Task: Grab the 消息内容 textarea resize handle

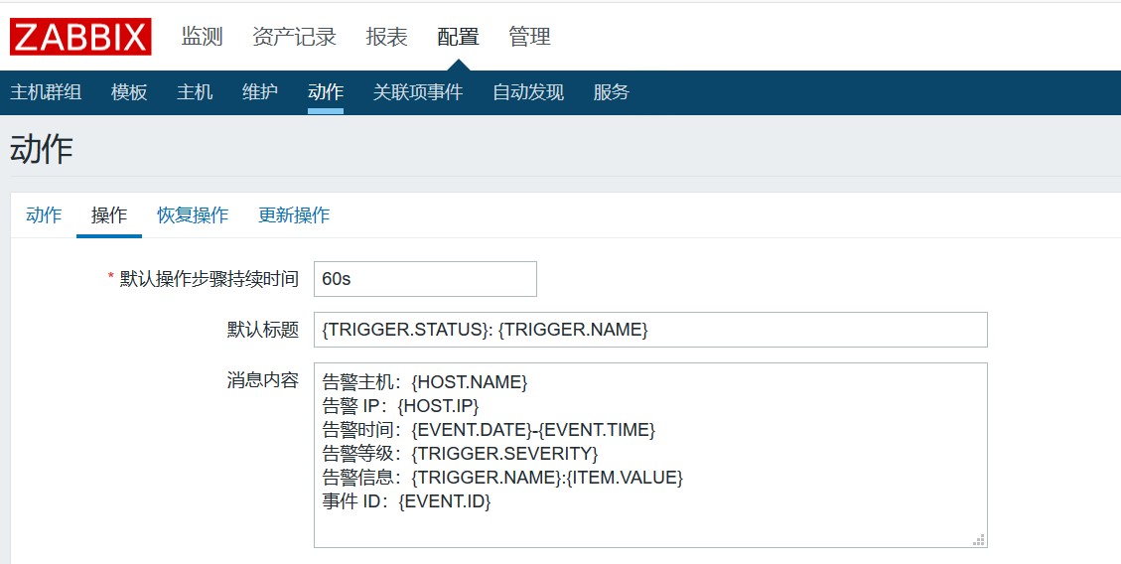Action: [x=979, y=540]
